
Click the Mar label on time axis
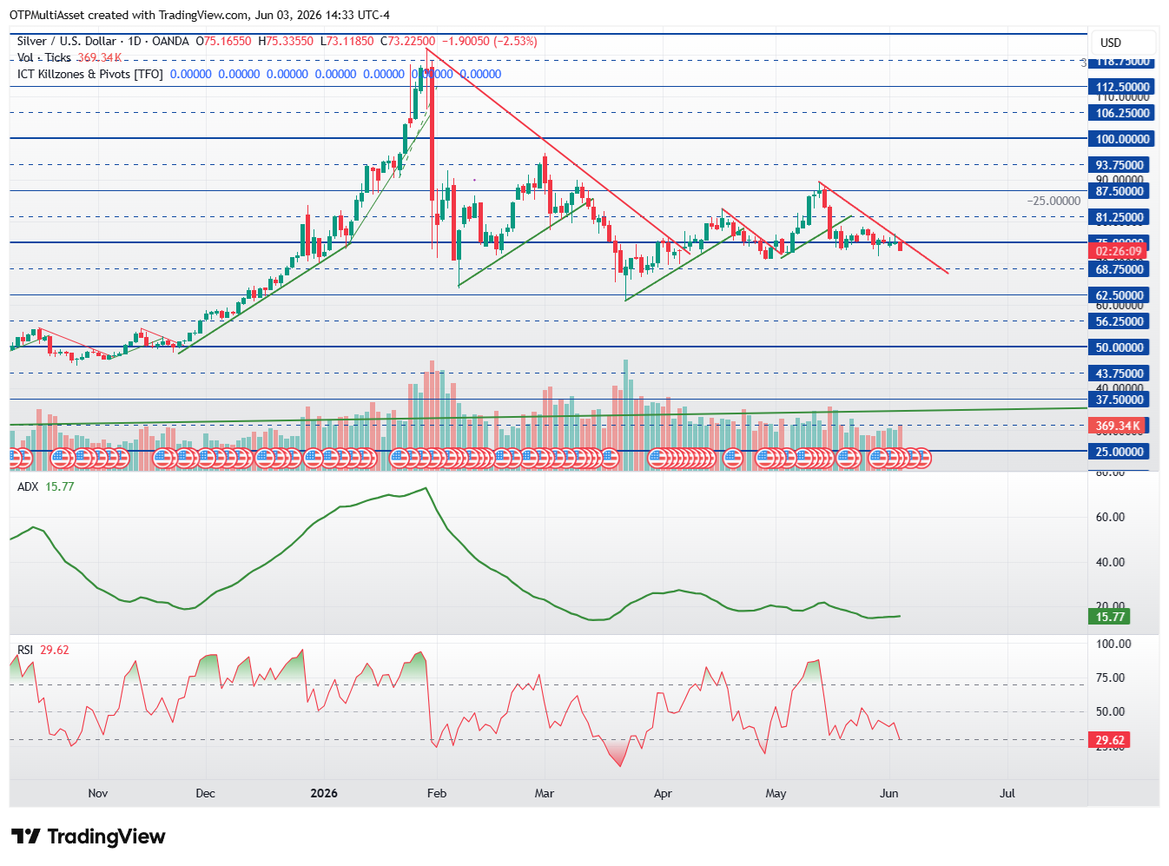(x=545, y=793)
